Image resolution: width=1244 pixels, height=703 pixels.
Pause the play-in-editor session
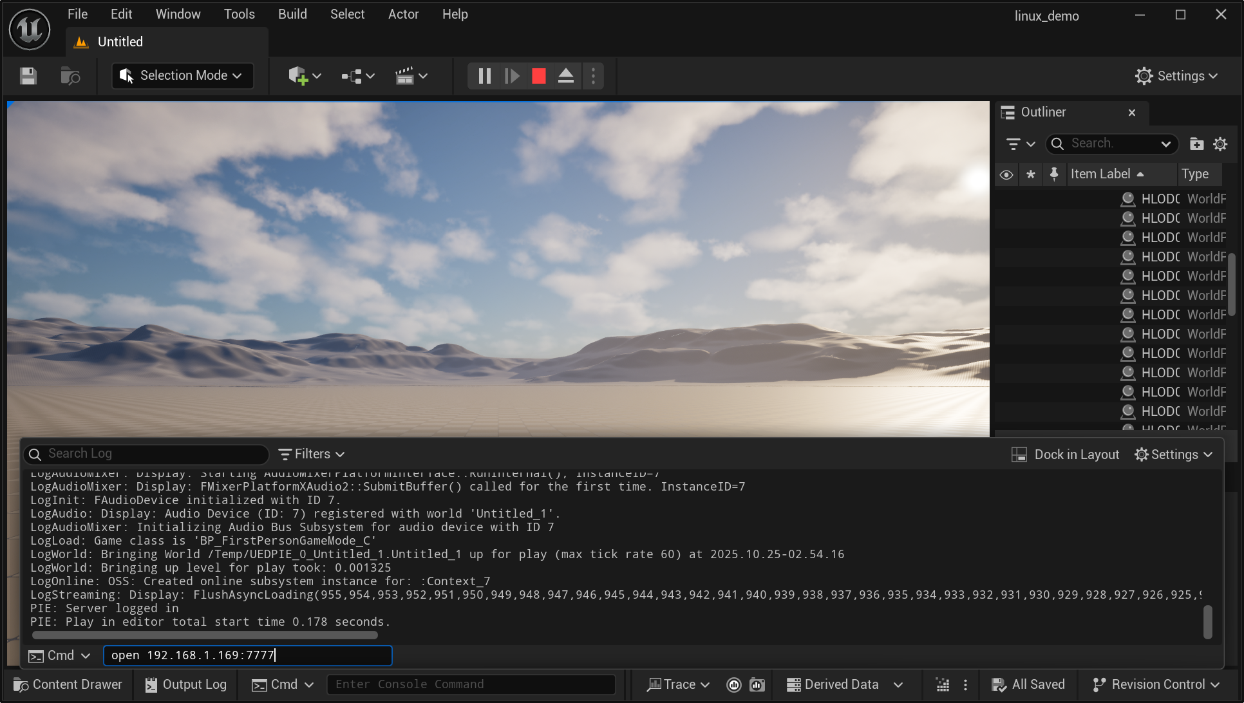coord(484,76)
